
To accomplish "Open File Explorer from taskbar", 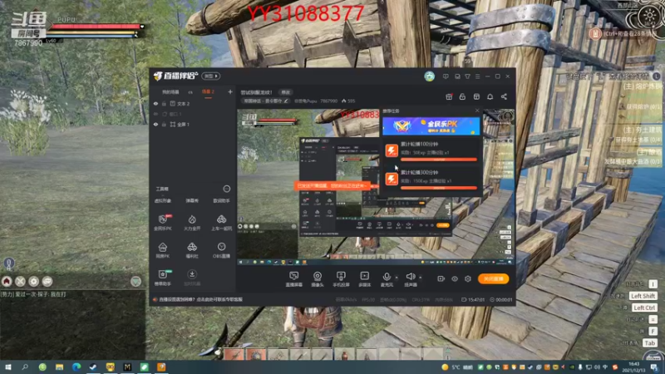I will tap(59, 367).
